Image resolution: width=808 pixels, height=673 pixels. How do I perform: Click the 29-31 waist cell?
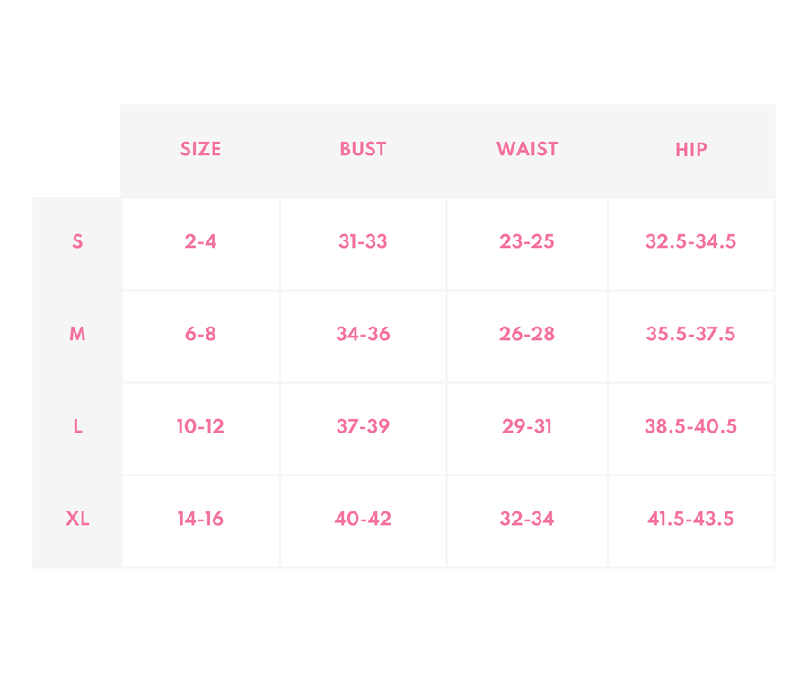[527, 426]
